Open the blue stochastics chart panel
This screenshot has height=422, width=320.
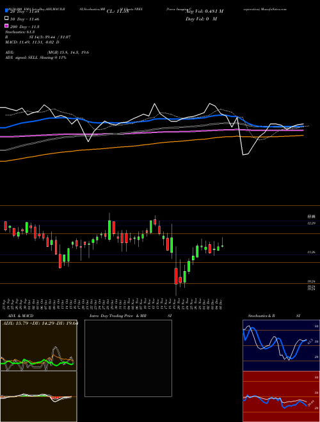coord(281,345)
